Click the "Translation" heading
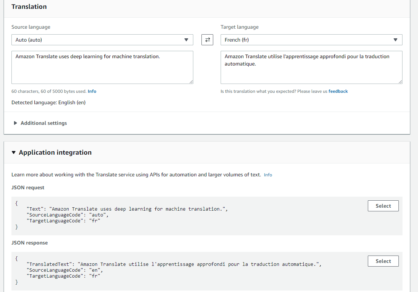 (x=29, y=7)
